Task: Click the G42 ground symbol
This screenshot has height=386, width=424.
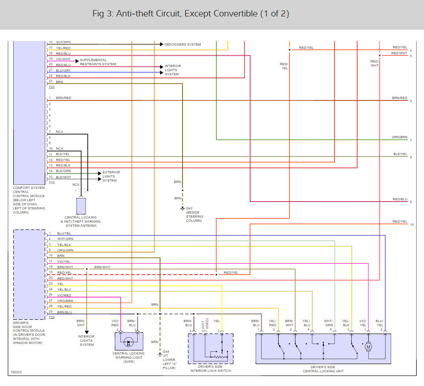Action: (x=182, y=209)
